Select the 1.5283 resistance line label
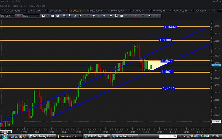This screenshot has height=139, width=222. (x=170, y=27)
